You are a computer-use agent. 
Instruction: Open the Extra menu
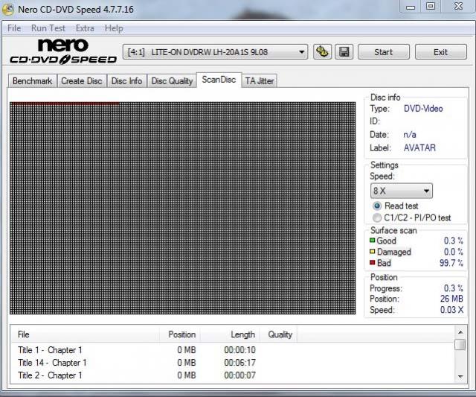pos(85,28)
